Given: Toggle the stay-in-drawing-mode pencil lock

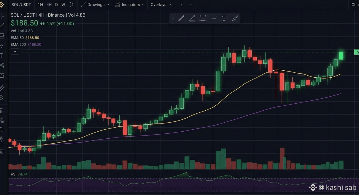Looking at the screenshot, I should pyautogui.click(x=2, y=120).
